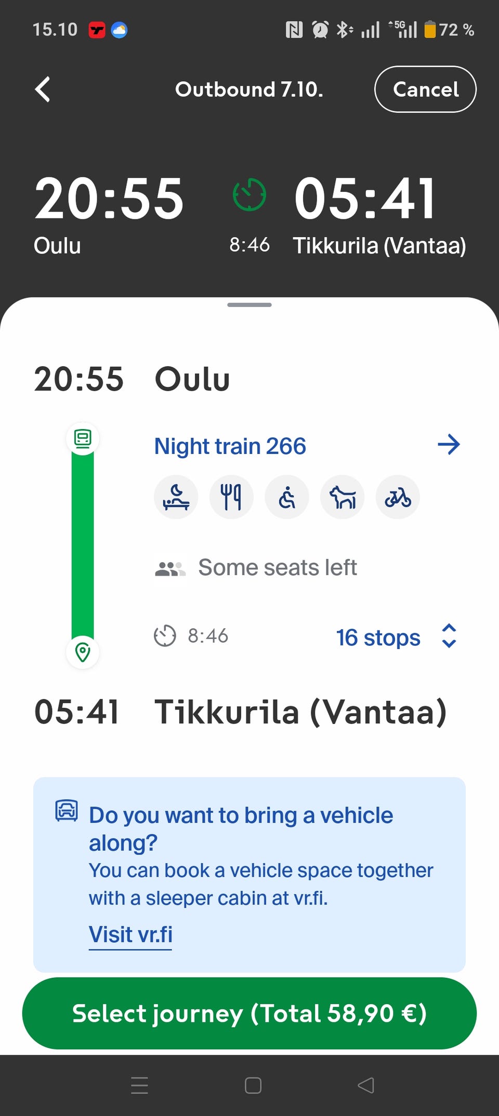
Task: Tap the bicycle transport icon
Action: pyautogui.click(x=398, y=497)
